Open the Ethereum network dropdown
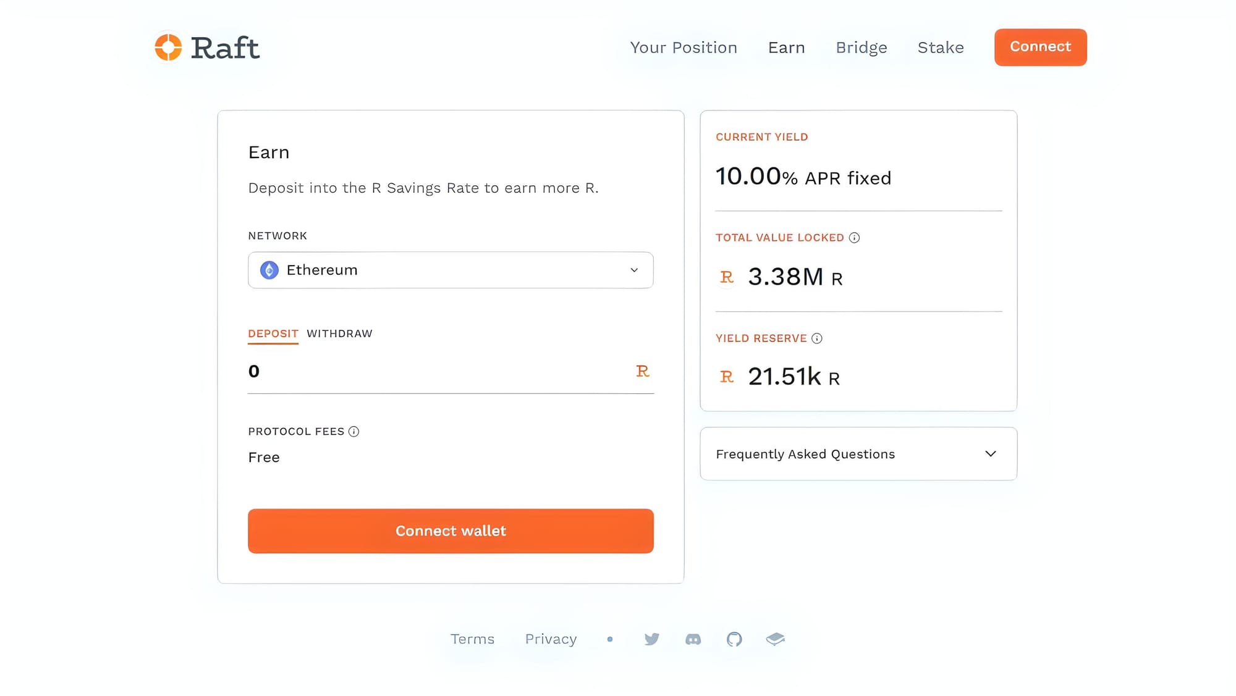The height and width of the screenshot is (696, 1236). 451,270
